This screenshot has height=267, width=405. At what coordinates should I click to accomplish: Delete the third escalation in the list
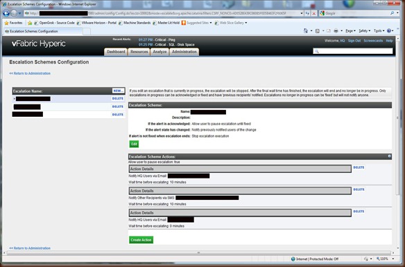(117, 114)
